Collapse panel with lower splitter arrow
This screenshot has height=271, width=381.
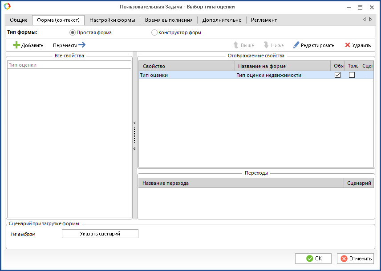click(x=134, y=149)
